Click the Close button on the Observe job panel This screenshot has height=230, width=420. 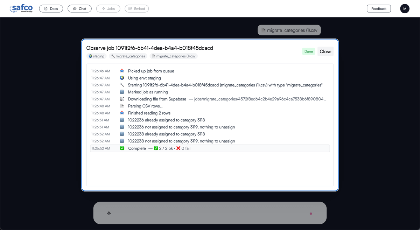click(x=325, y=51)
